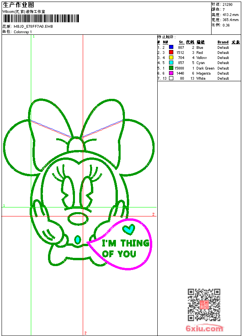Click the 'Yellow' description text

[x=201, y=58]
